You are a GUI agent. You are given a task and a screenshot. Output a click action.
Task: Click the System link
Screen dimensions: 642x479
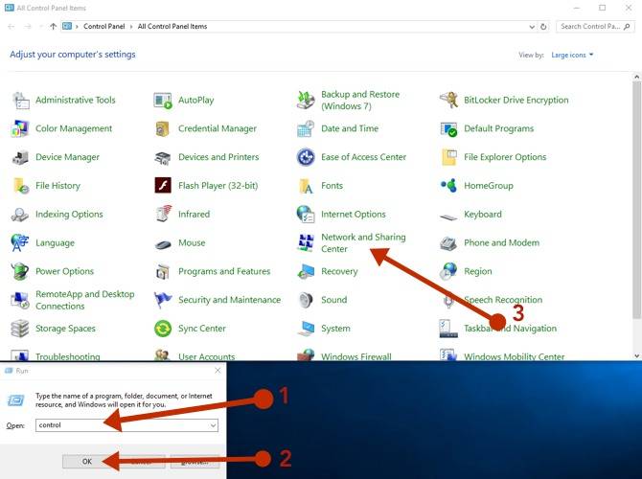[x=335, y=329]
